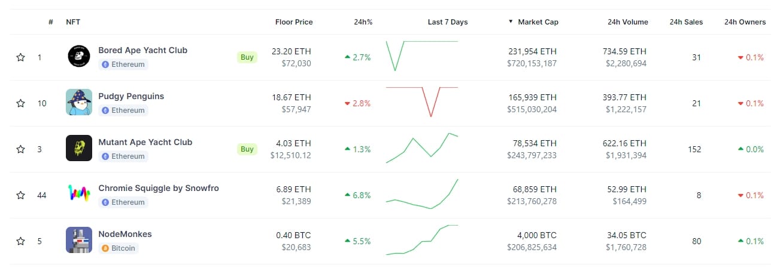Sort by Floor Price column header
This screenshot has width=780, height=268.
point(293,22)
